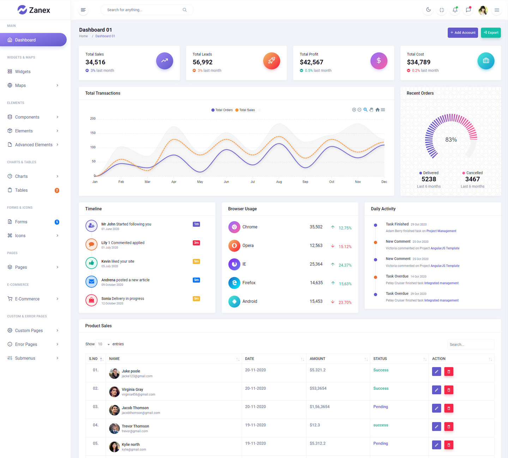Open Widgets in the sidebar
Viewport: 508px width, 458px height.
click(23, 72)
